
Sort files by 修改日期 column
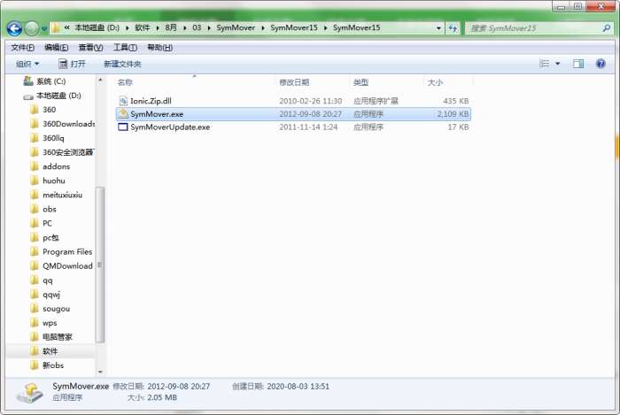click(294, 82)
